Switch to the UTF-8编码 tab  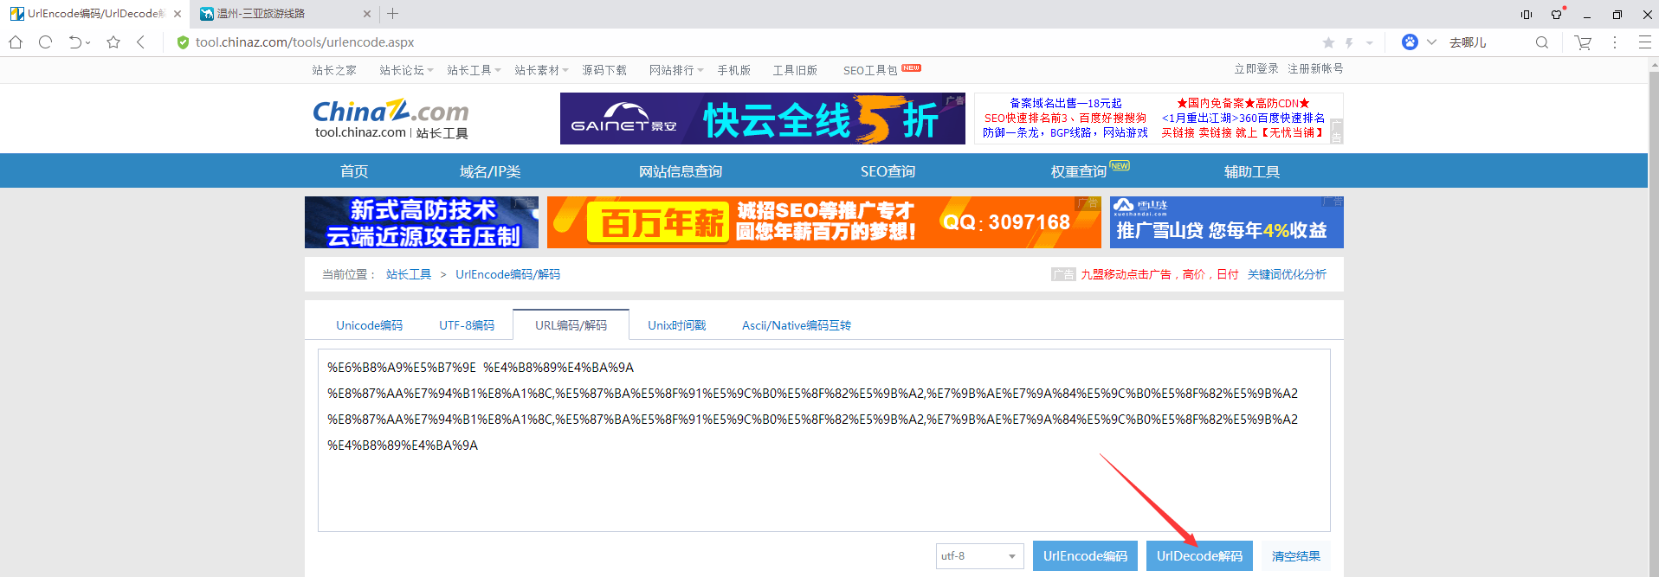coord(467,325)
